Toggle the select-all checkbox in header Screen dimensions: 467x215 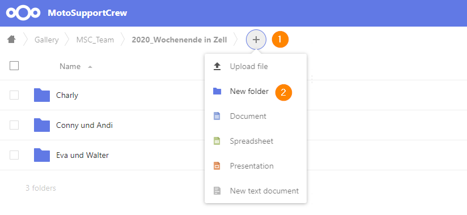tap(14, 66)
